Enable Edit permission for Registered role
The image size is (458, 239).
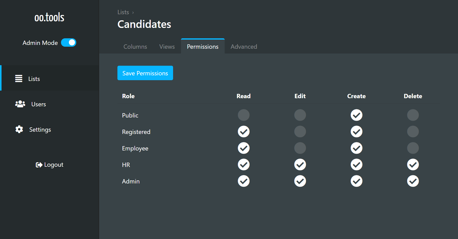(x=300, y=132)
